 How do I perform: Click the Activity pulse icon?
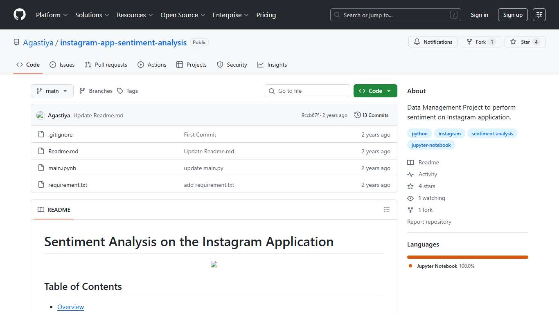click(410, 174)
